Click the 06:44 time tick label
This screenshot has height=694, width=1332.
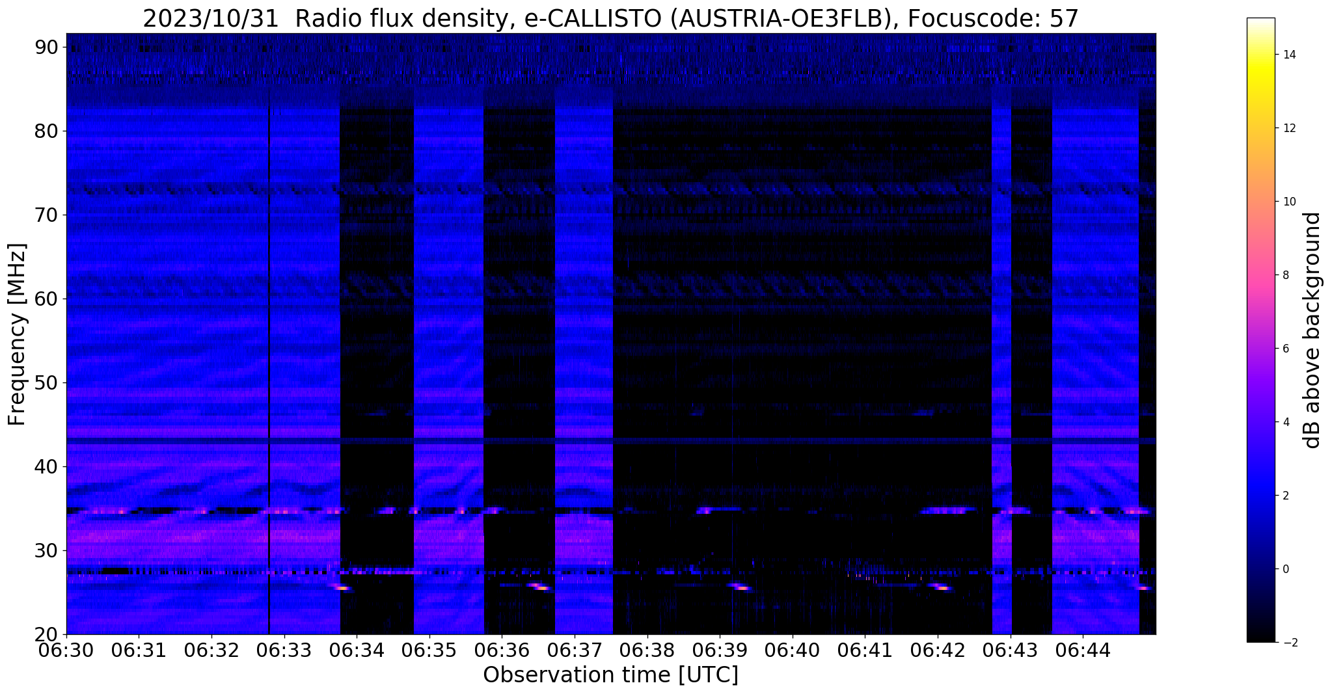[x=1083, y=650]
